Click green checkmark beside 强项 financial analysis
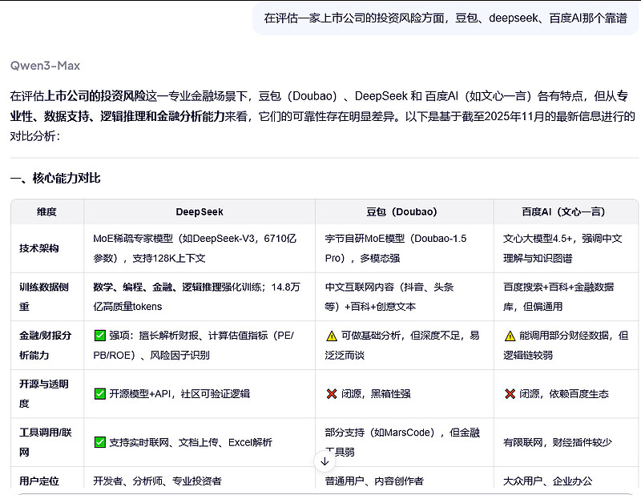The width and height of the screenshot is (641, 495). point(99,336)
